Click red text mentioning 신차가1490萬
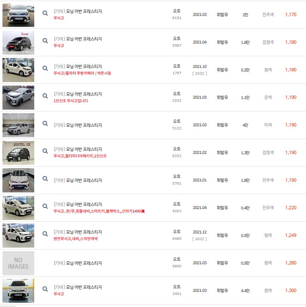 coord(99,211)
